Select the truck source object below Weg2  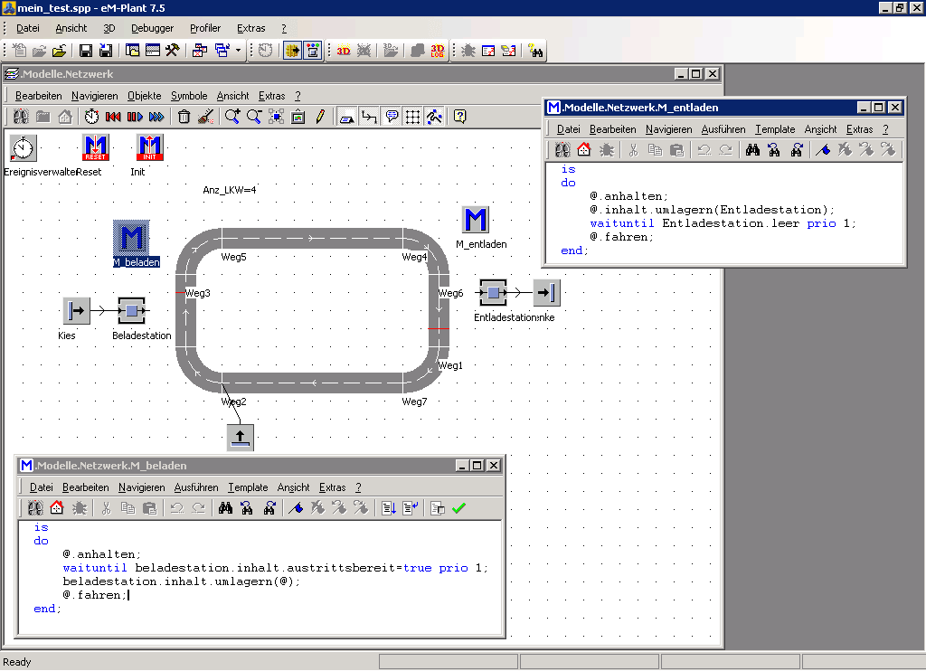(241, 438)
